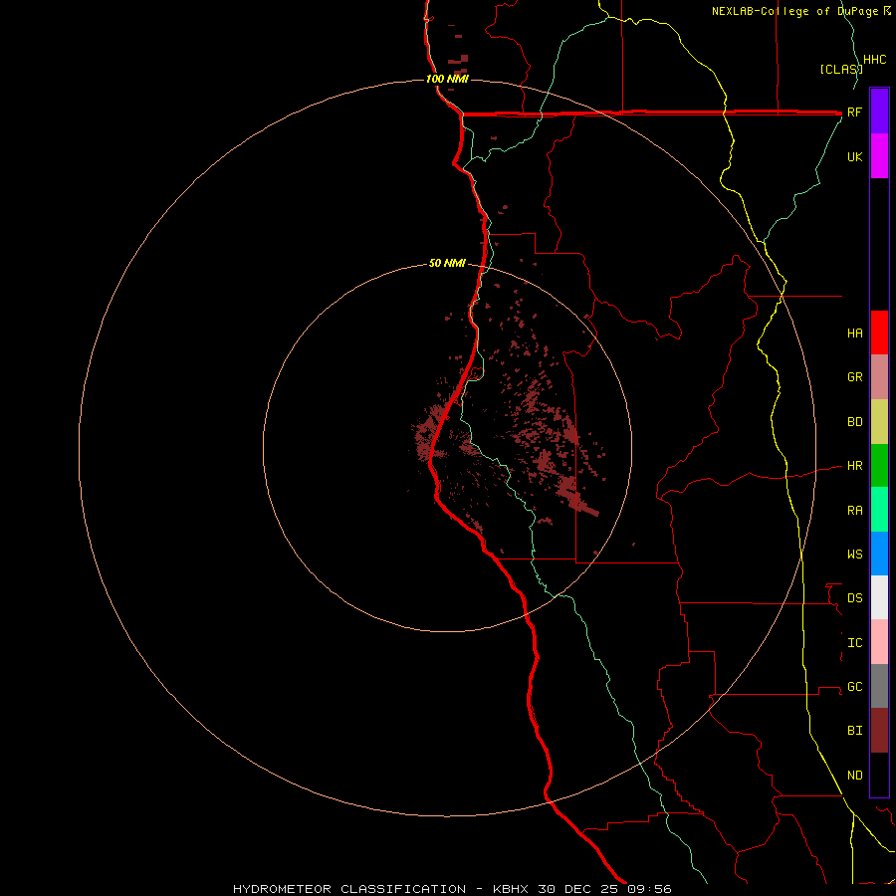The height and width of the screenshot is (896, 896).
Task: Click the HA legend label
Action: pos(855,334)
